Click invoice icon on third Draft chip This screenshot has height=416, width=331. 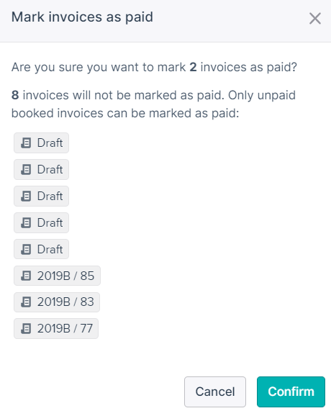coord(26,196)
